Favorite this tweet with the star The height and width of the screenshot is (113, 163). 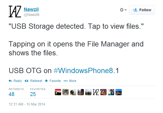53,81
